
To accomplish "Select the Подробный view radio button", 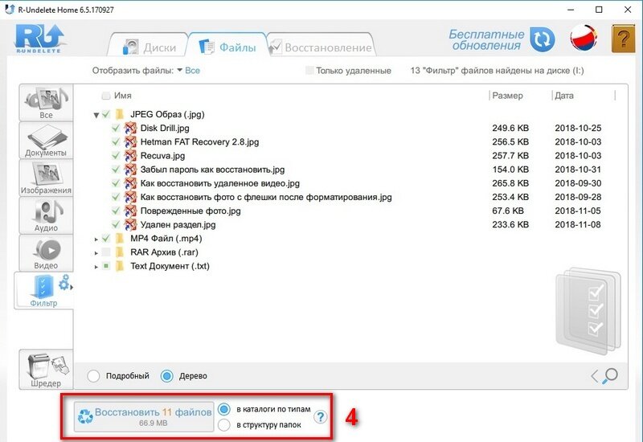I will coord(93,376).
